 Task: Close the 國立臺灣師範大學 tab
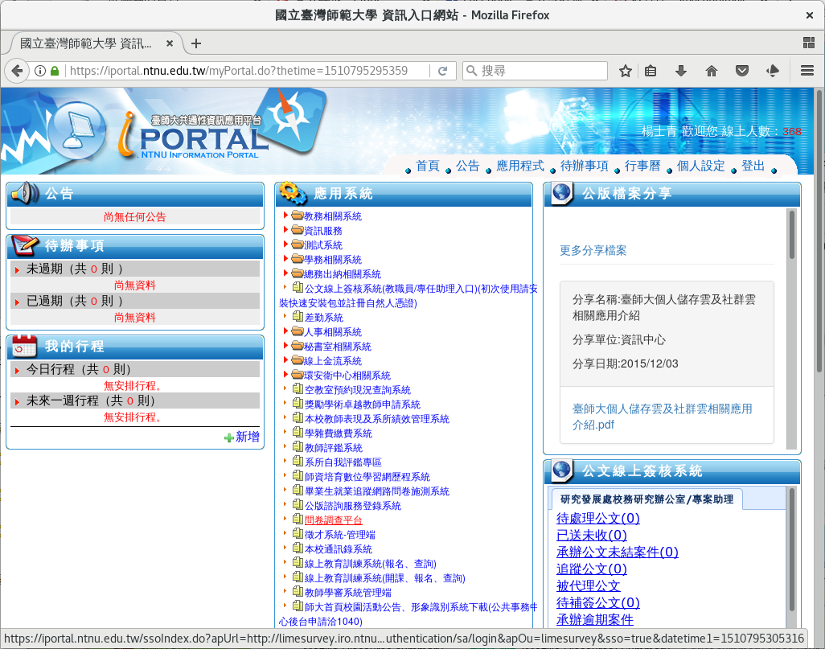pos(170,43)
